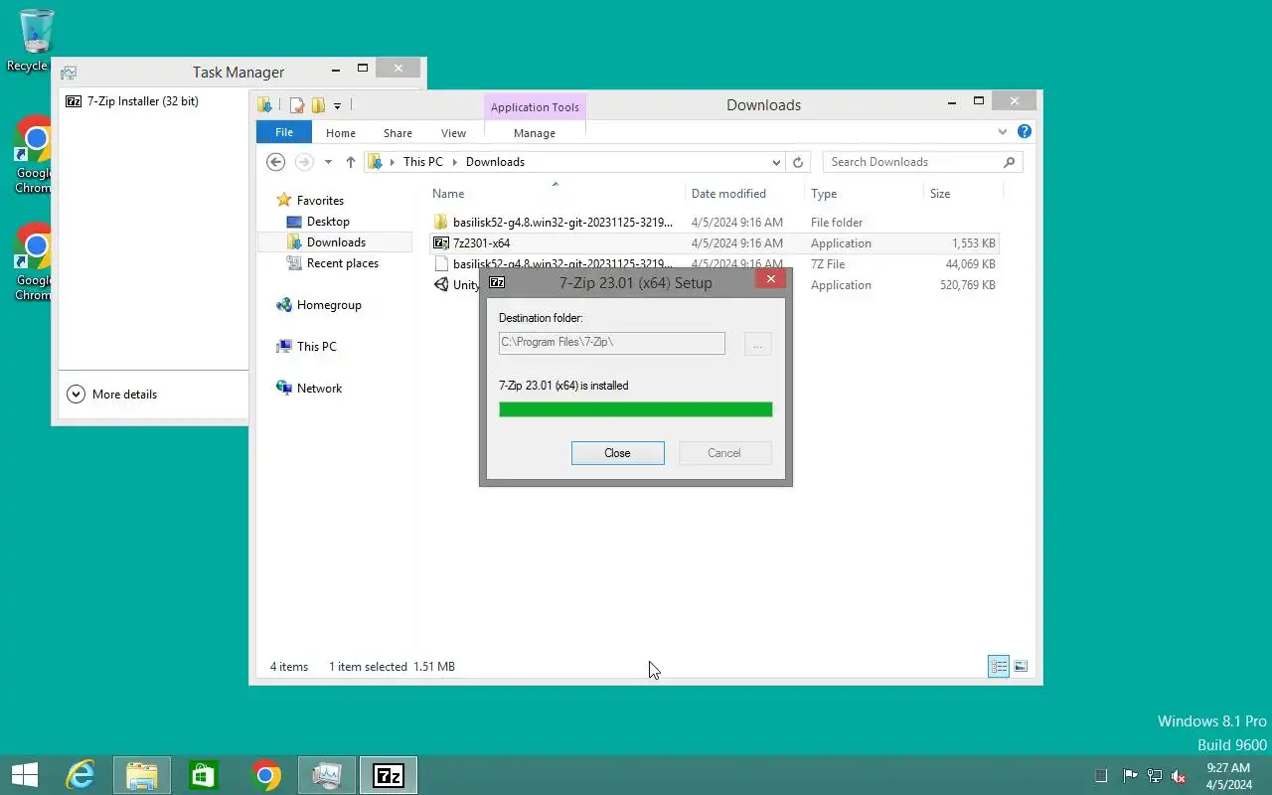Switch to the Share ribbon tab
Image resolution: width=1272 pixels, height=795 pixels.
(397, 133)
